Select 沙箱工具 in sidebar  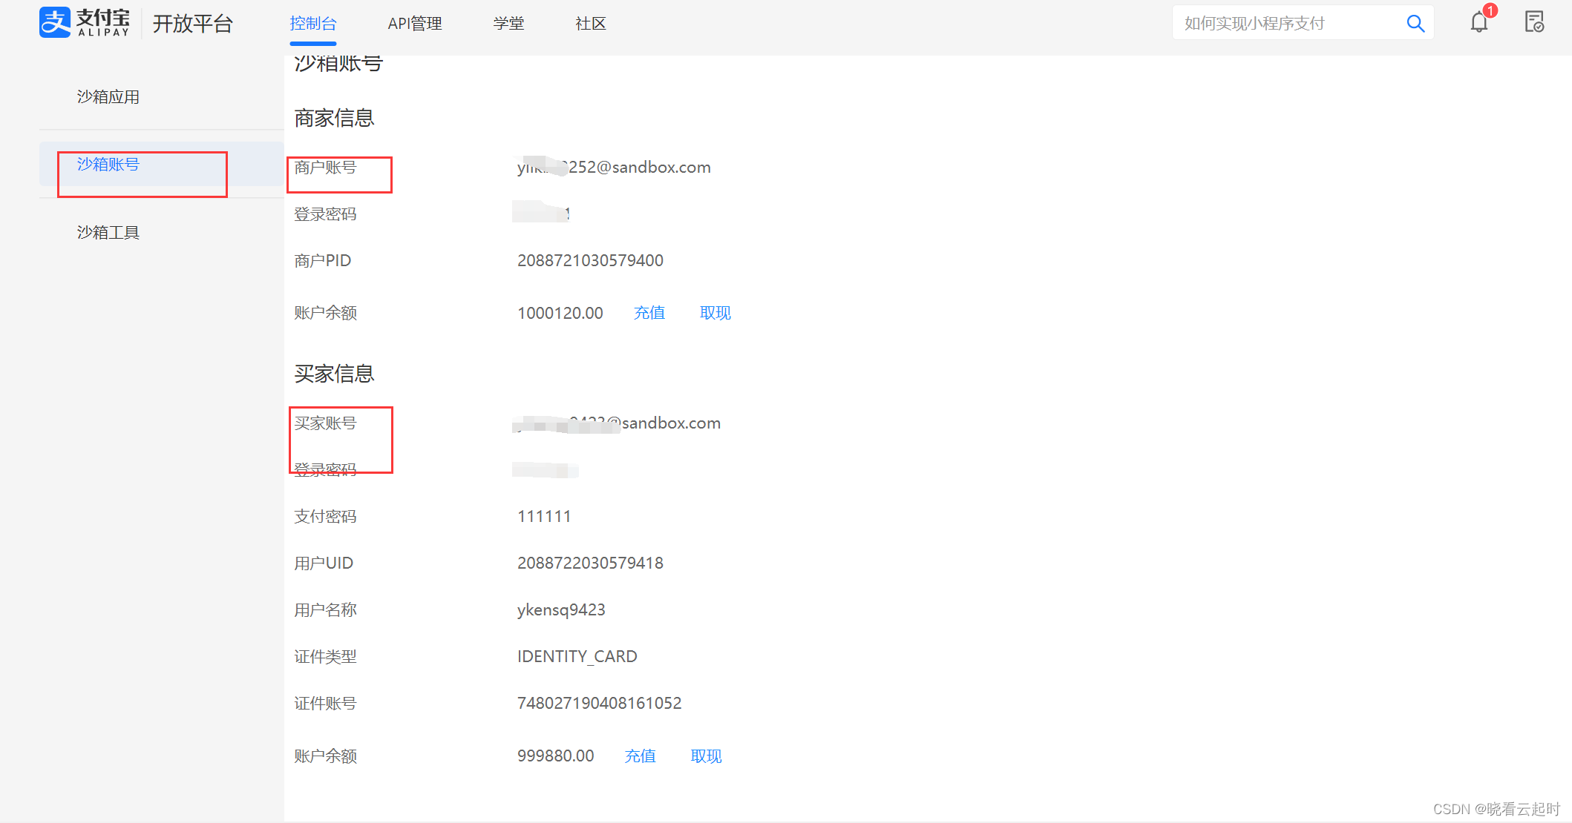(x=108, y=233)
